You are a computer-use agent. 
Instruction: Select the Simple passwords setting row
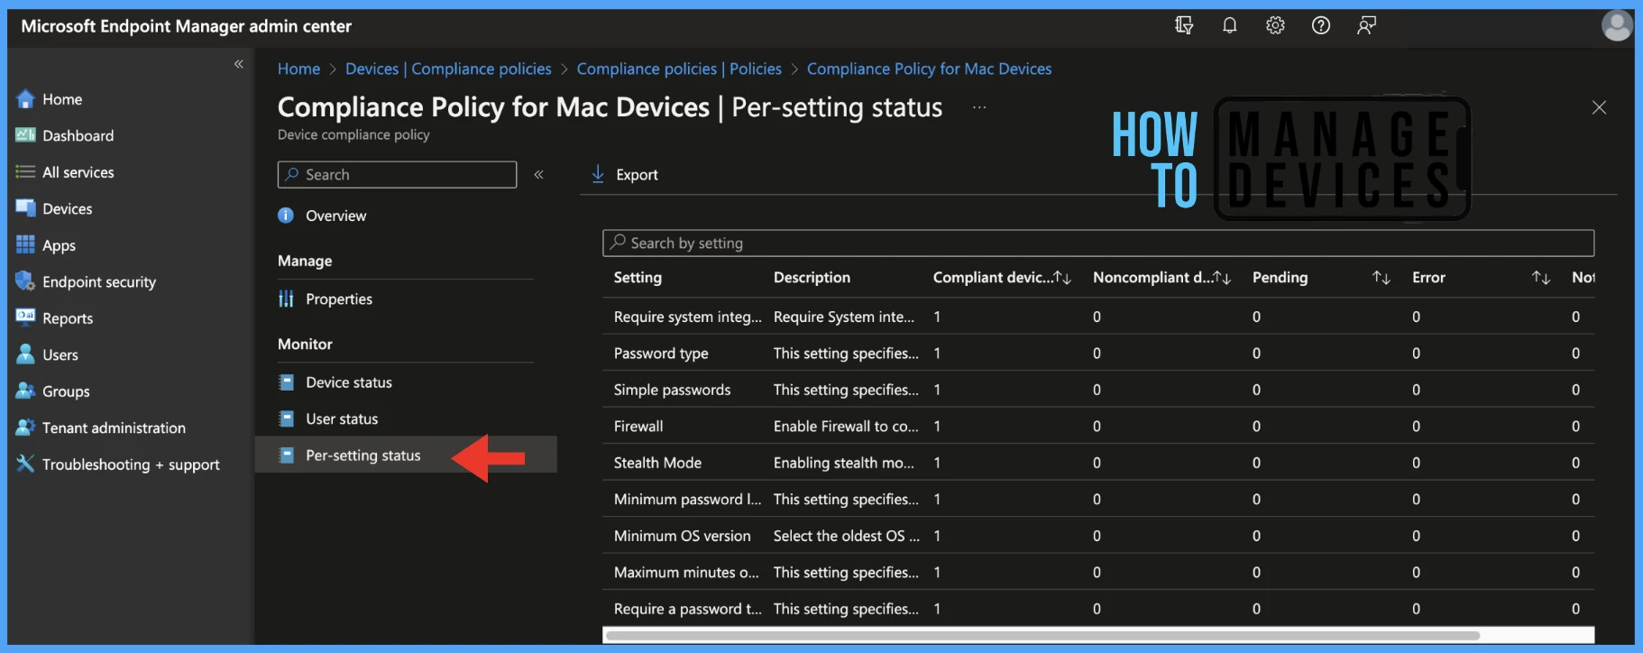(x=1098, y=390)
